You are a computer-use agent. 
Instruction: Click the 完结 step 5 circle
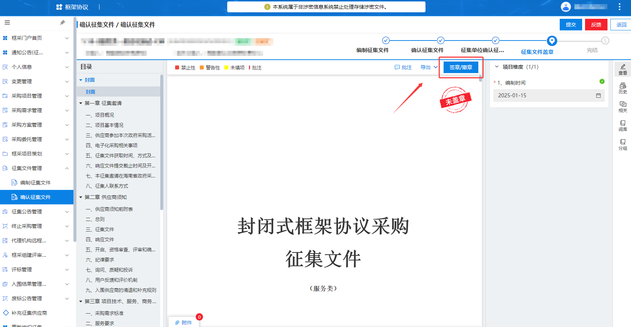(605, 41)
